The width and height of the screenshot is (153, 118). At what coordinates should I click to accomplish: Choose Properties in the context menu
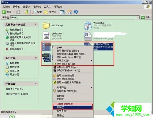(x=73, y=116)
